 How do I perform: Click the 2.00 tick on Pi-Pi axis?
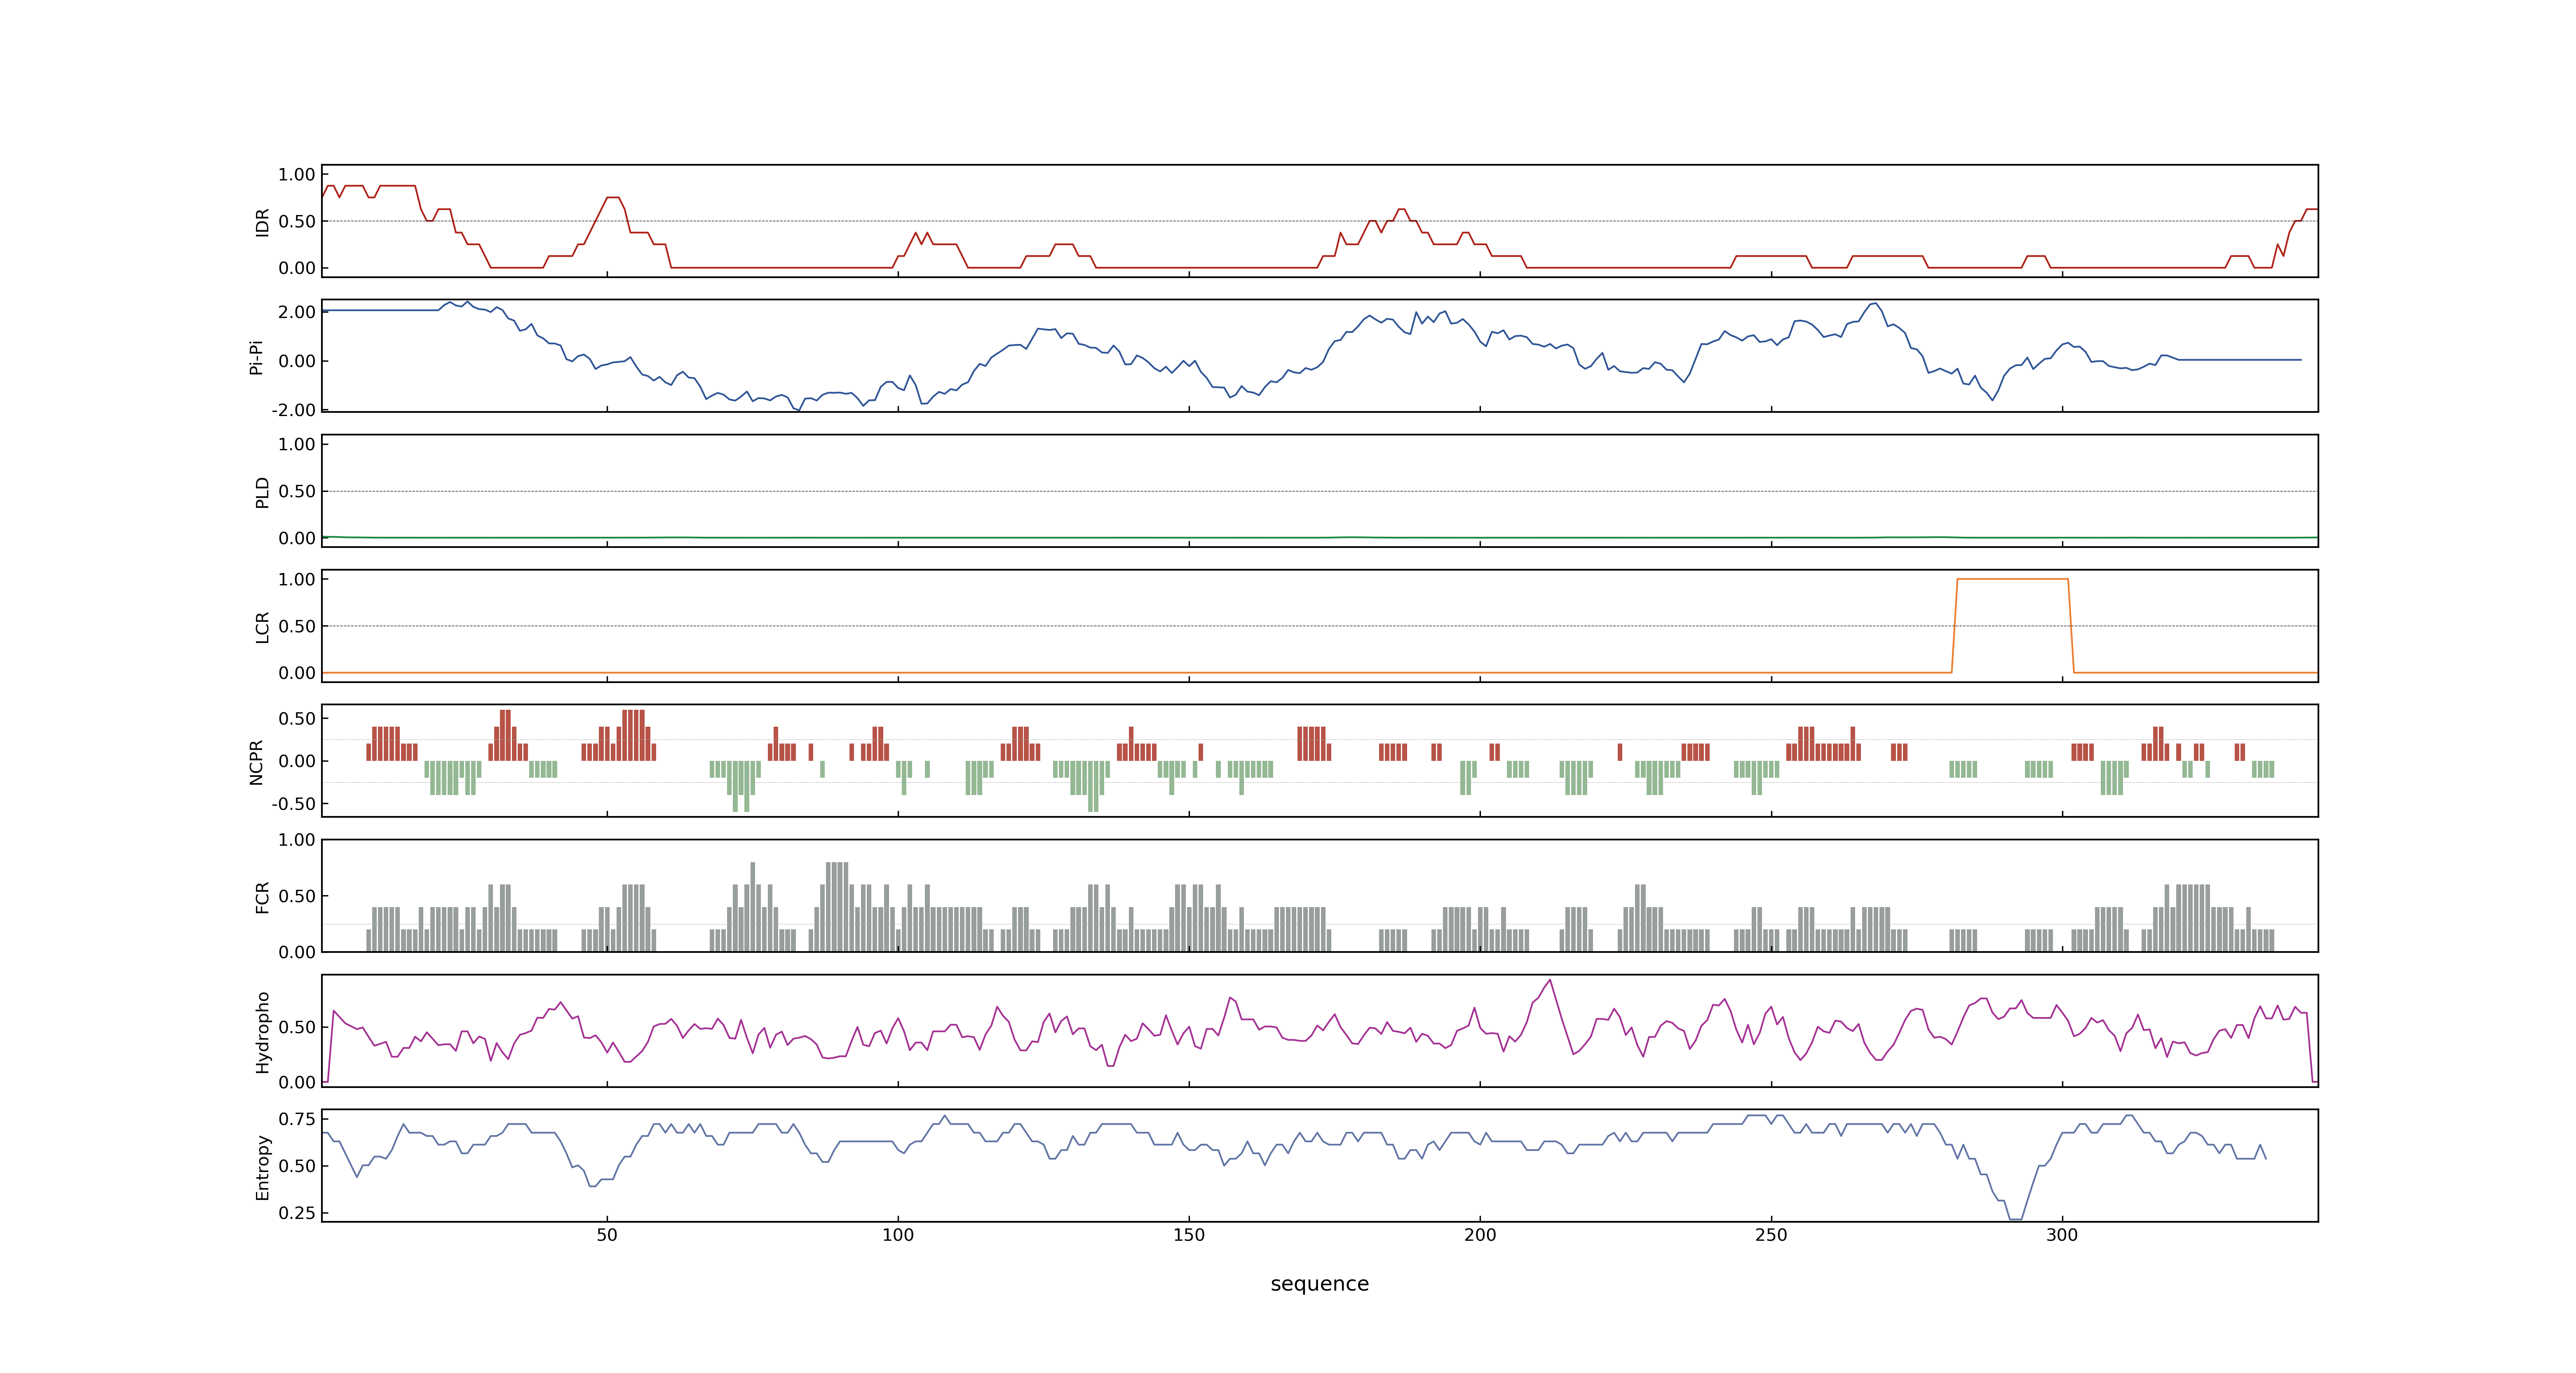tap(297, 312)
